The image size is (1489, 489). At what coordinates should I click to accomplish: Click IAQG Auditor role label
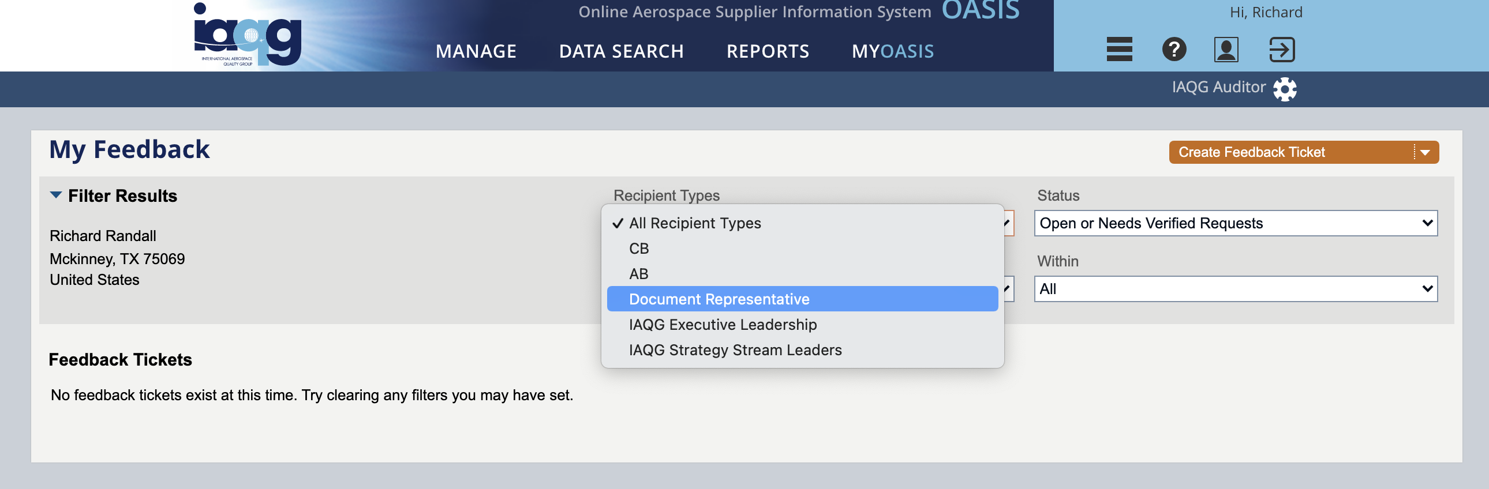[x=1218, y=87]
